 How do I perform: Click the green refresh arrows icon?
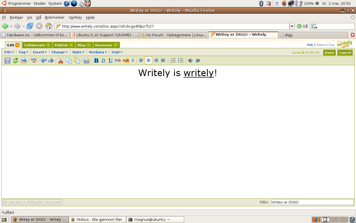click(x=16, y=60)
